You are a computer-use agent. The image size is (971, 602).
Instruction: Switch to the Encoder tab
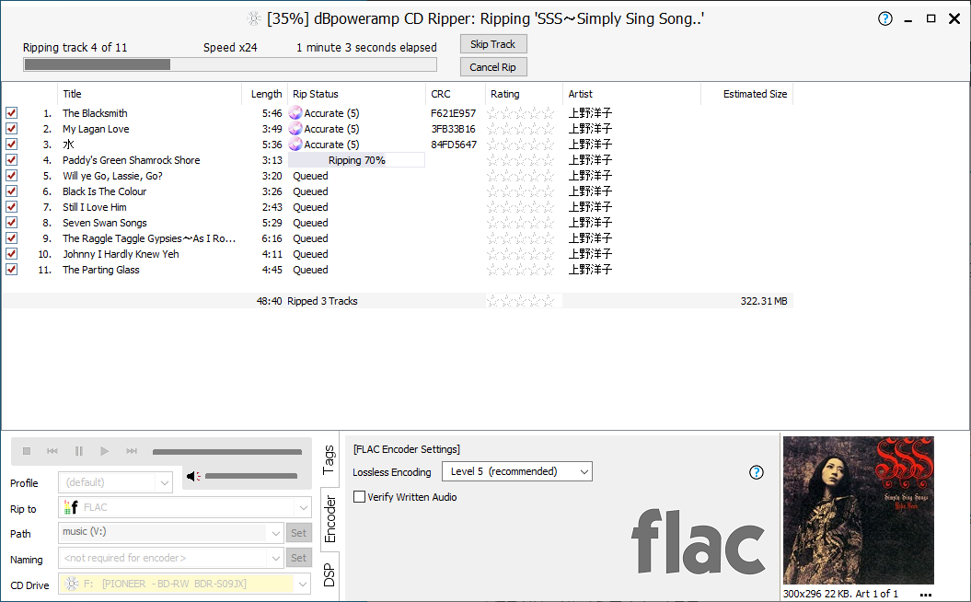[x=330, y=519]
